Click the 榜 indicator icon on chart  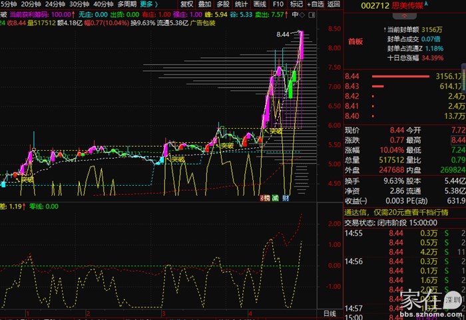[266, 198]
